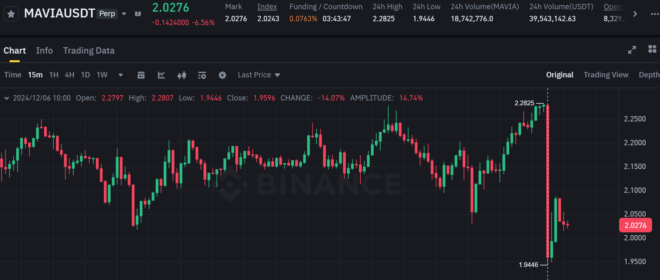Viewport: 660px width, 280px height.
Task: Open the drawing tools icon
Action: [161, 75]
